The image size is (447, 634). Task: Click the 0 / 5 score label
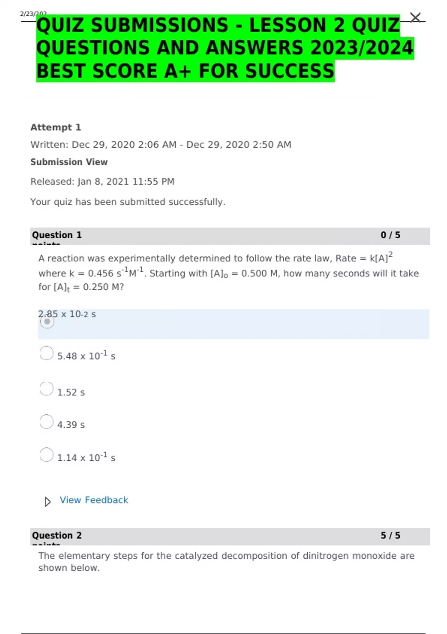(390, 235)
